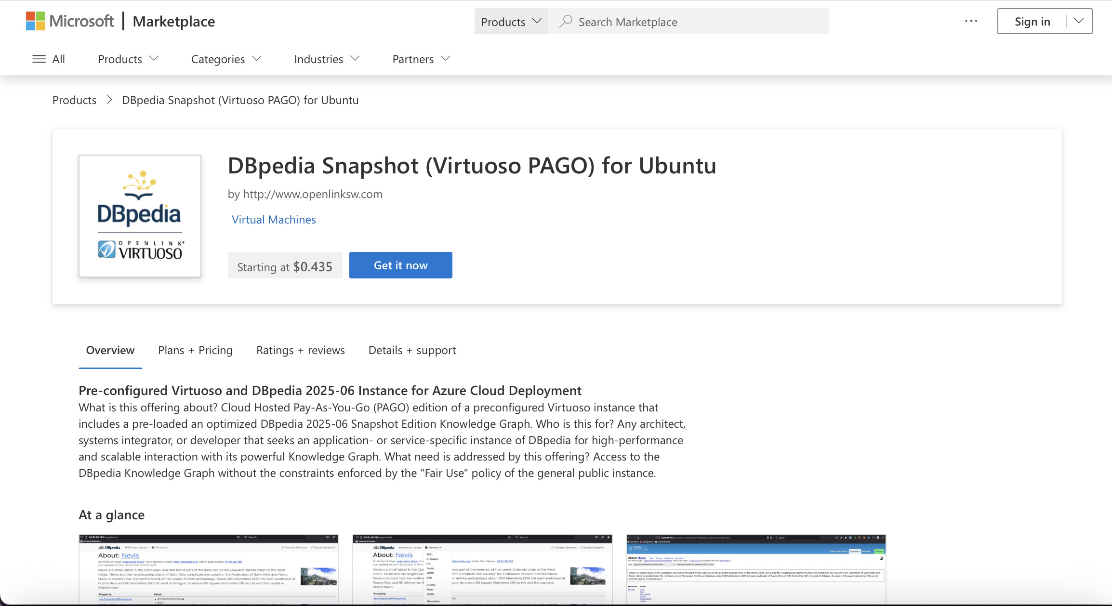Open the first At a glance screenshot
The width and height of the screenshot is (1112, 606).
(209, 568)
